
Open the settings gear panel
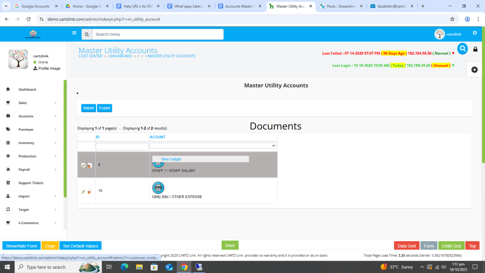(x=474, y=70)
